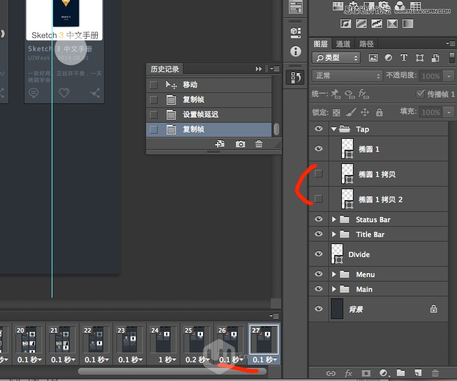This screenshot has height=381, width=457.
Task: Open frame 24 delay 1 秒
Action: pyautogui.click(x=167, y=360)
